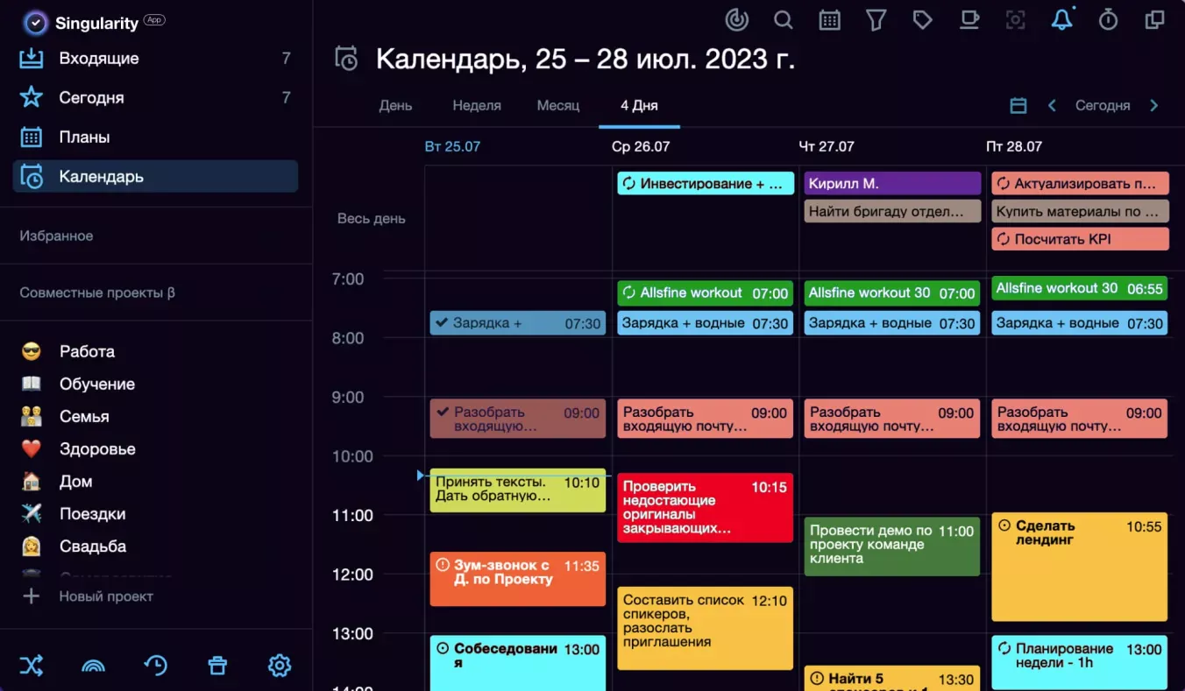The height and width of the screenshot is (691, 1185).
Task: Switch to Неделя view tab
Action: click(477, 105)
